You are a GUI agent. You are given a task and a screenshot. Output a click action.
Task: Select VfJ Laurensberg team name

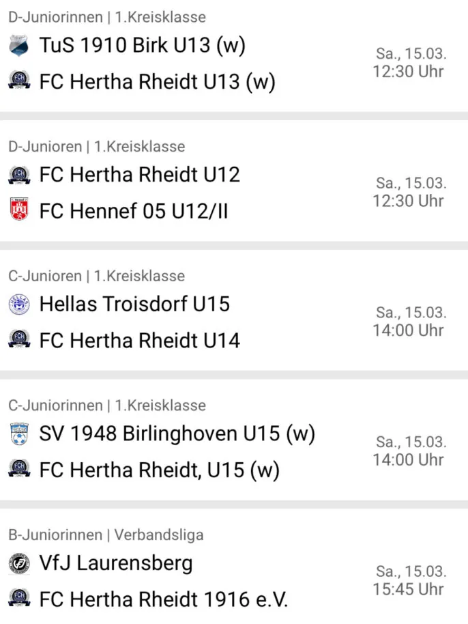point(116,563)
